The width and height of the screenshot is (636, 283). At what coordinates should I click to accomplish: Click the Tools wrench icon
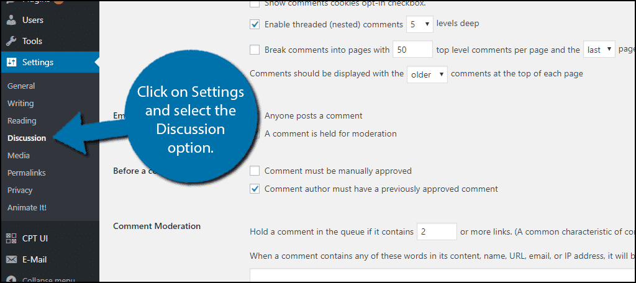11,41
